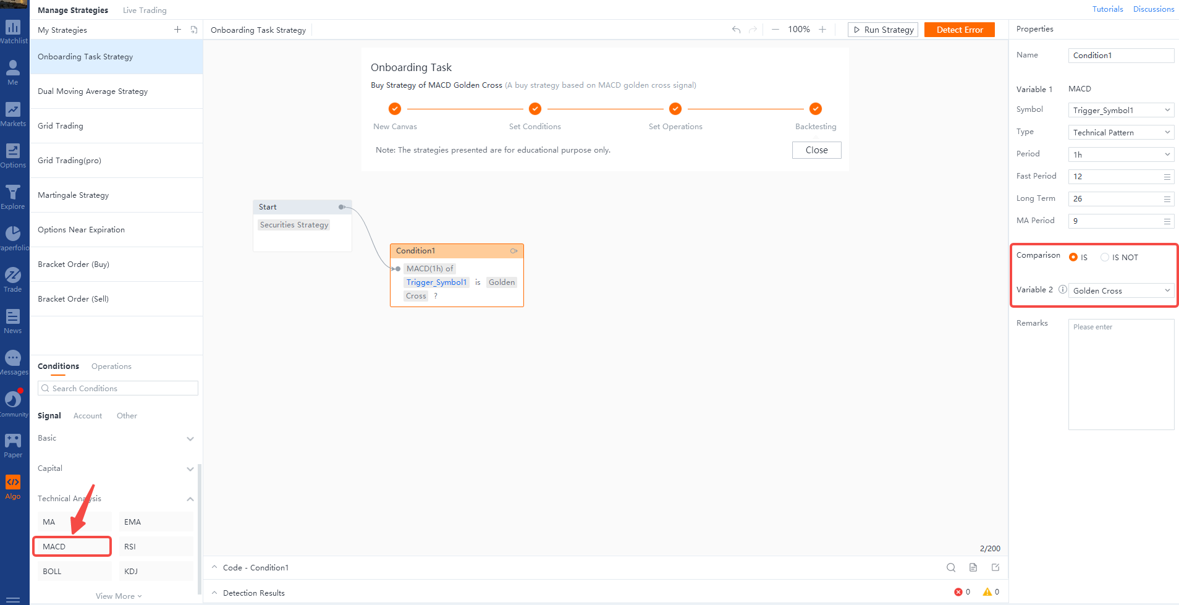
Task: Add the EMA condition block
Action: (156, 522)
